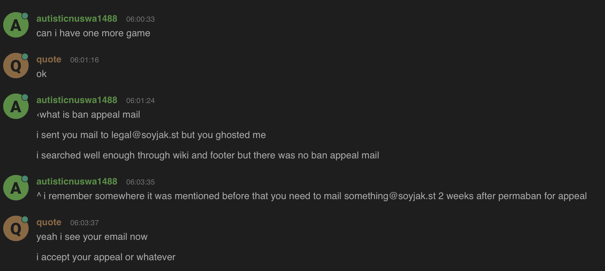
Task: Select the message "can i have one more game"
Action: click(x=93, y=33)
